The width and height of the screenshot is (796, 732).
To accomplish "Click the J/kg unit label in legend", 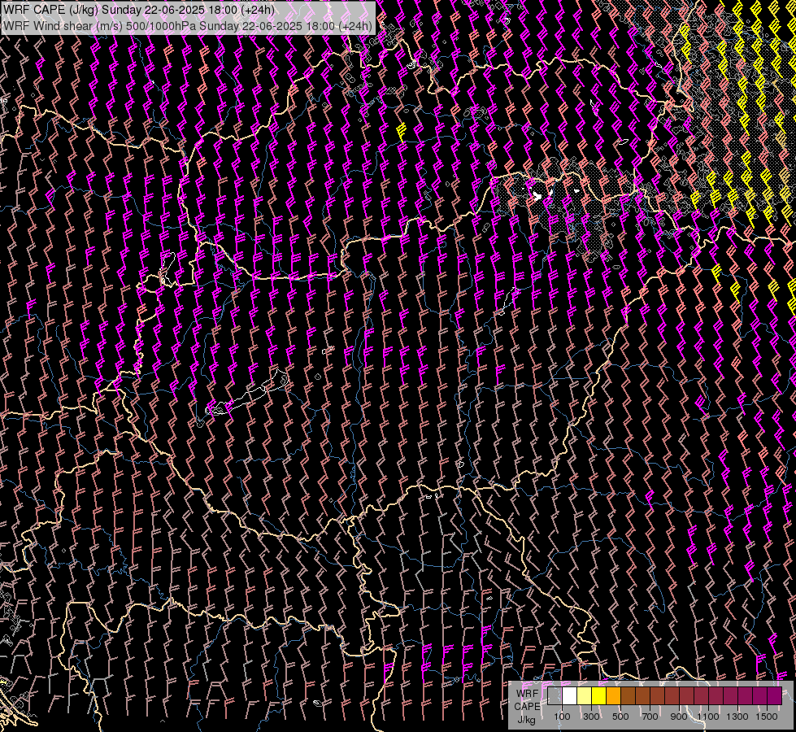I will click(526, 720).
